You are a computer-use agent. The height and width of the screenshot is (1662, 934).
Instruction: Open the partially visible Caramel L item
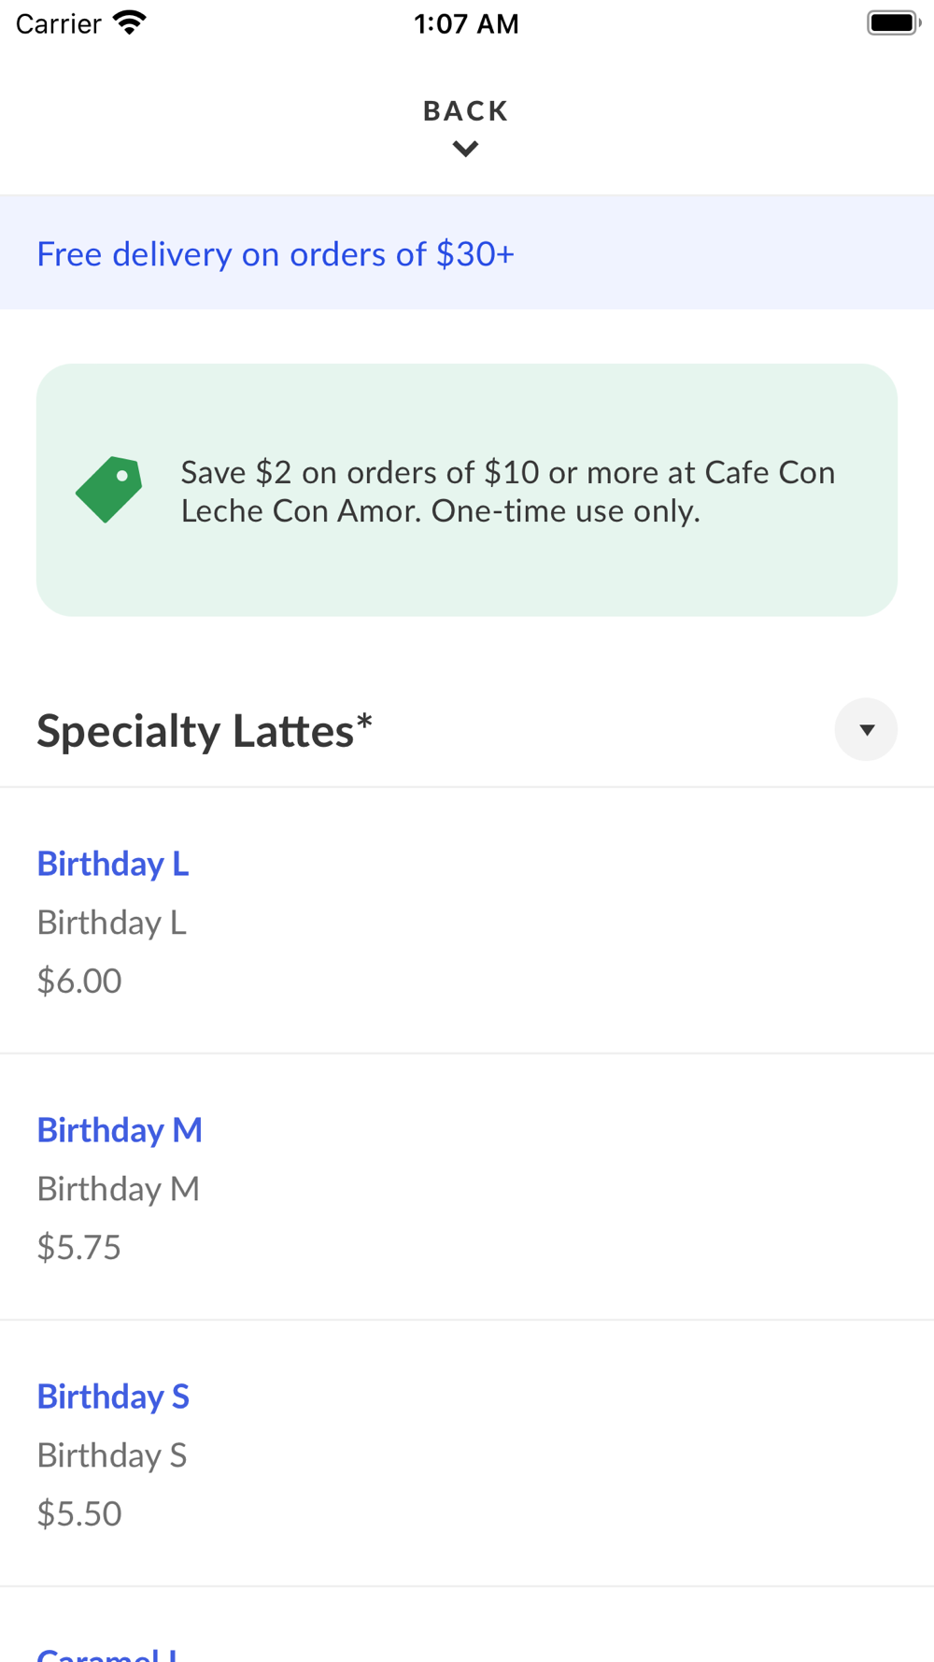pos(107,1653)
